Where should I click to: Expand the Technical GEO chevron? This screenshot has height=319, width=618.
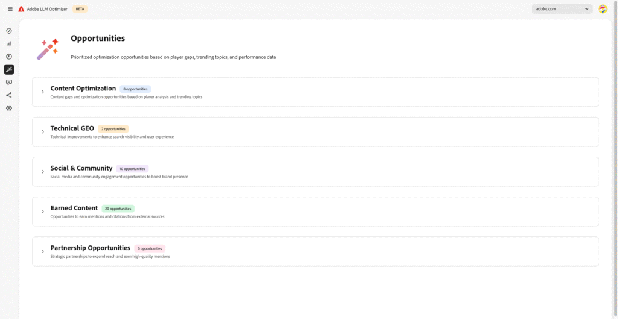pyautogui.click(x=43, y=132)
